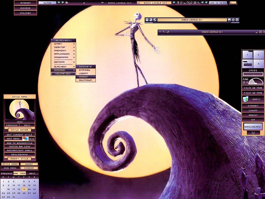This screenshot has height=199, width=265.
Task: Toggle the B/W button in Style Menu
Action: [x=32, y=139]
